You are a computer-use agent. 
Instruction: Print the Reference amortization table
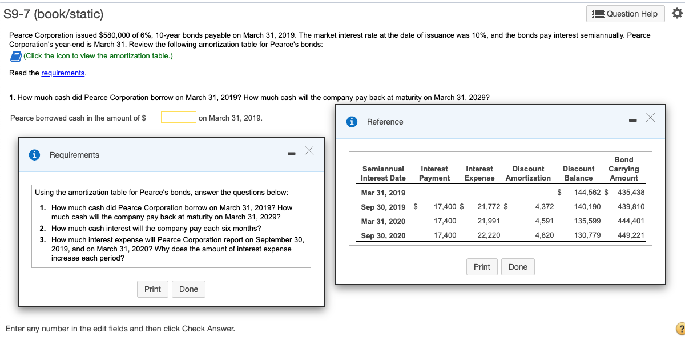(482, 267)
